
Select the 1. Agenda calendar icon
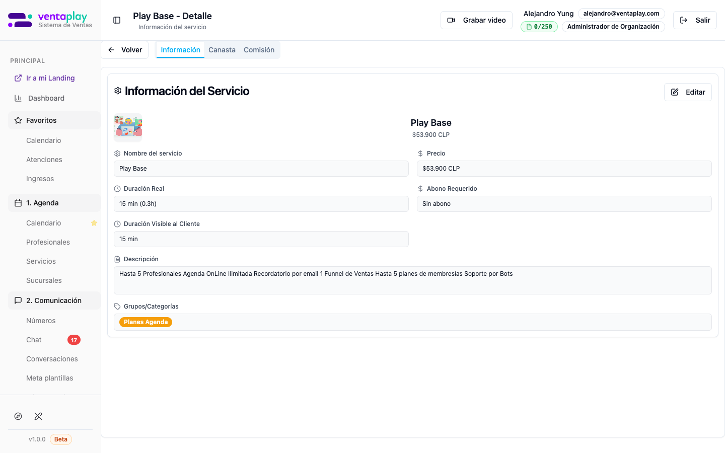[18, 203]
